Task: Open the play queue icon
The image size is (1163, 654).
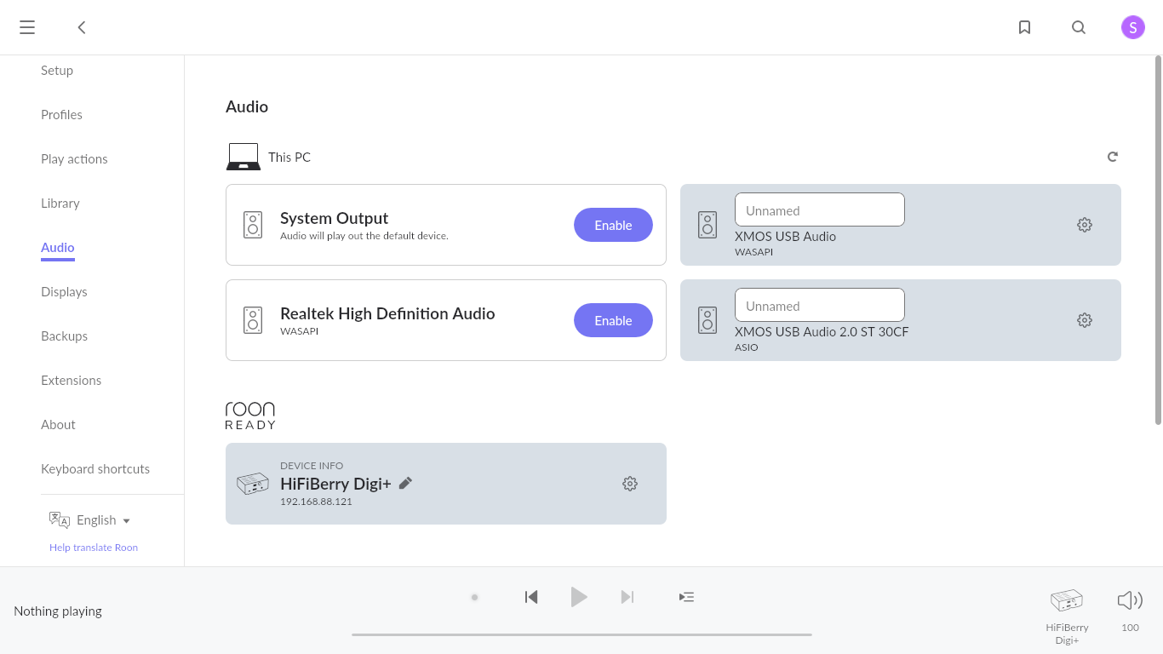Action: click(686, 597)
